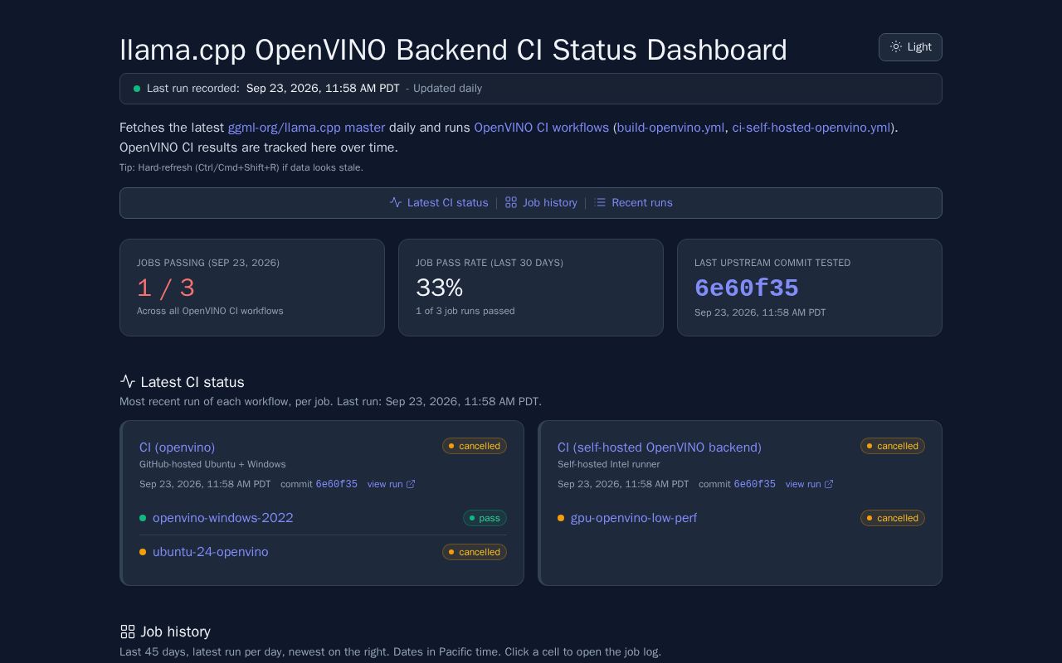The image size is (1062, 663).
Task: Click the 'Last upstream commit tested' label
Action: (772, 263)
